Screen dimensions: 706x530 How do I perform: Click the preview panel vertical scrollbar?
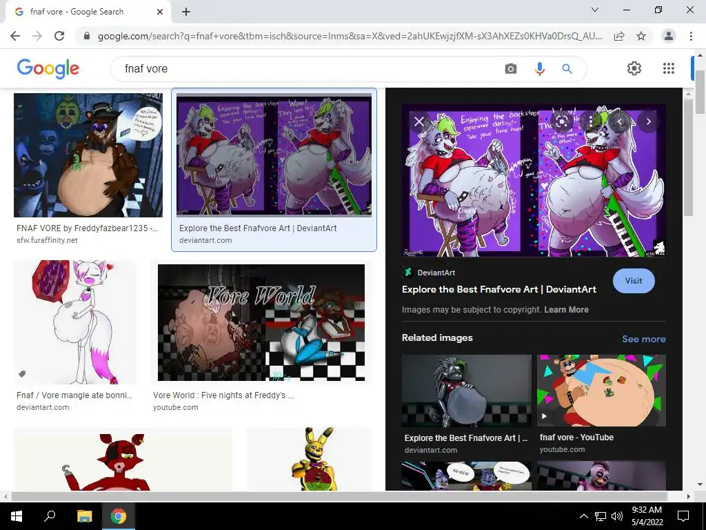pos(688,157)
